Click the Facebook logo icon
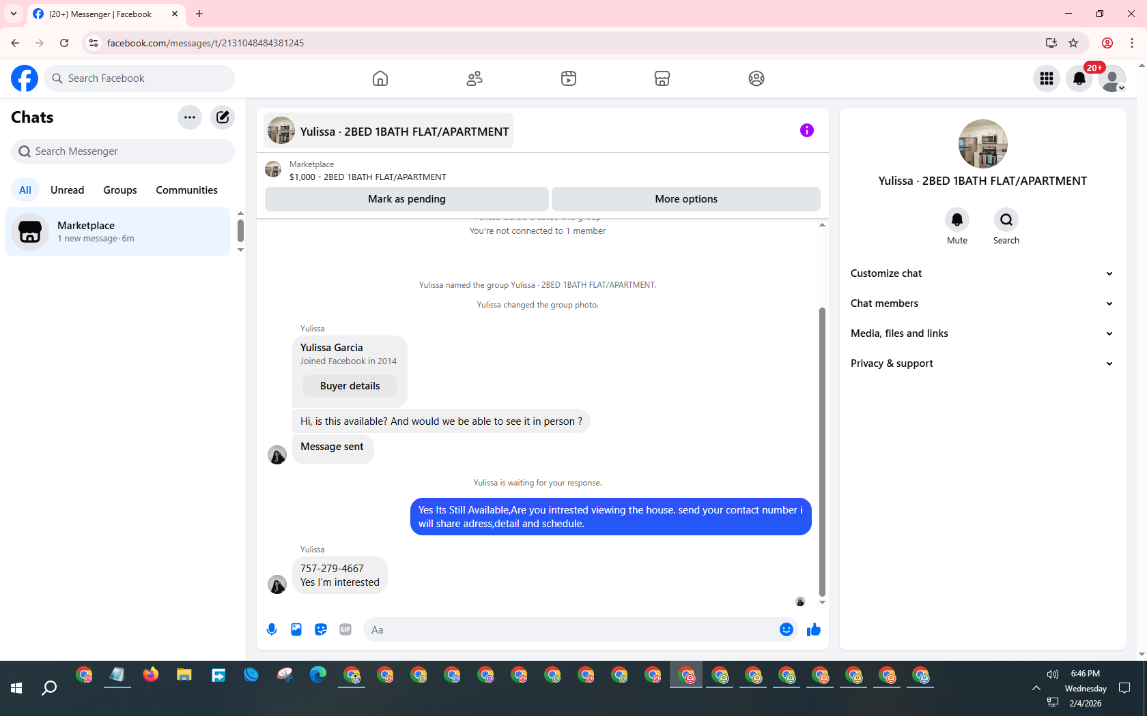This screenshot has height=716, width=1147. pos(25,78)
